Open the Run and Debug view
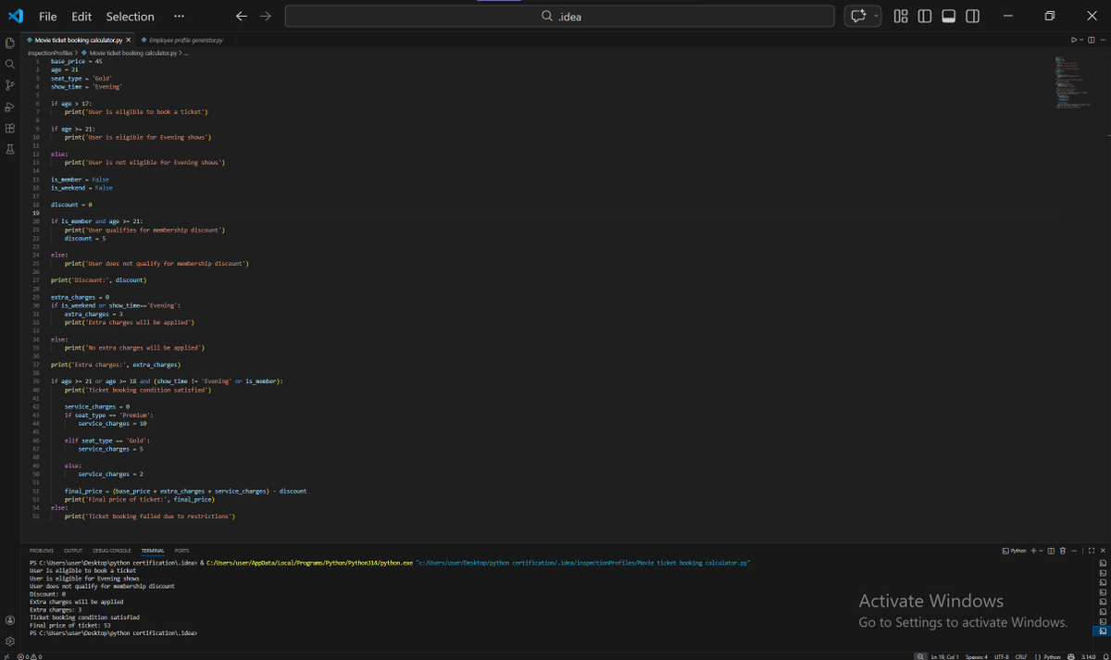Image resolution: width=1111 pixels, height=660 pixels. pyautogui.click(x=10, y=106)
